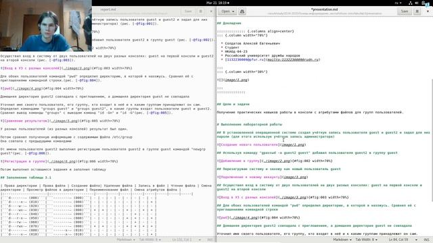Click the battery icon in the top bar
The image size is (433, 243).
click(x=424, y=3)
